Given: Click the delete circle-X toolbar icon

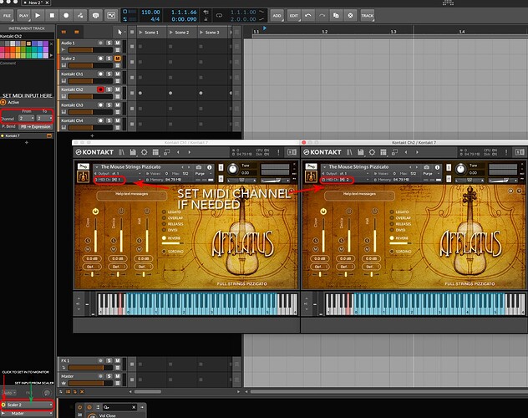Looking at the screenshot, I should (350, 16).
